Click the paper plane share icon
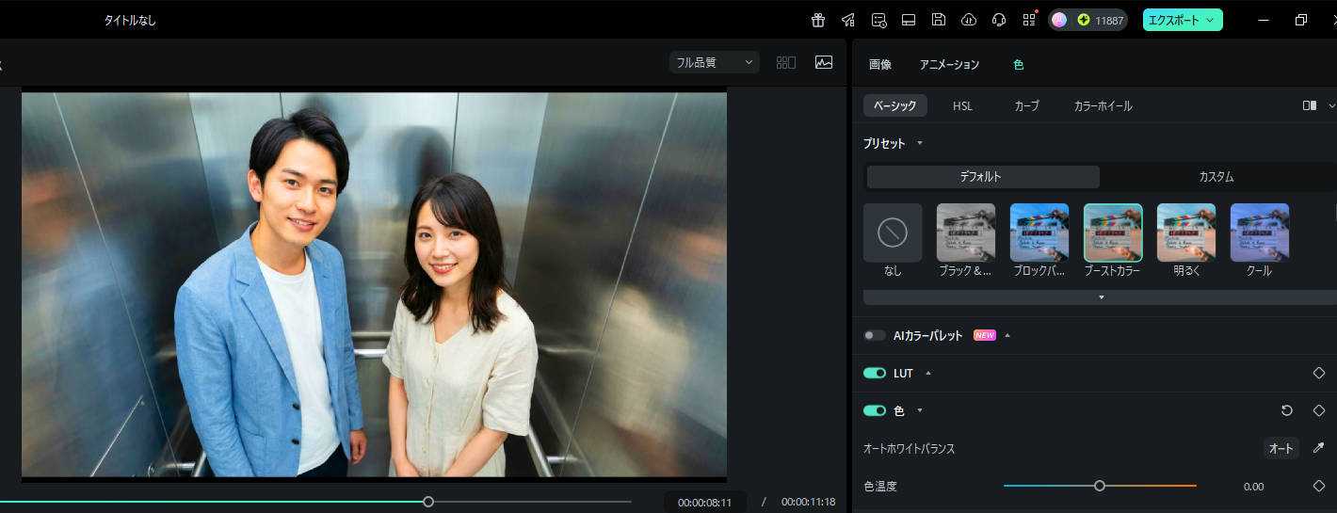This screenshot has width=1337, height=513. pos(848,20)
